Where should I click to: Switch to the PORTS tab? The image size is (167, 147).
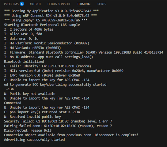point(102,4)
